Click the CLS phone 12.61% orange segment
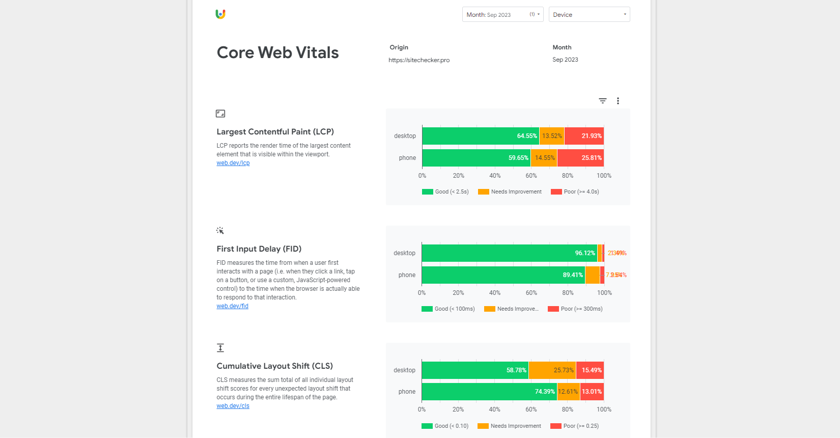840x438 pixels. coord(569,392)
